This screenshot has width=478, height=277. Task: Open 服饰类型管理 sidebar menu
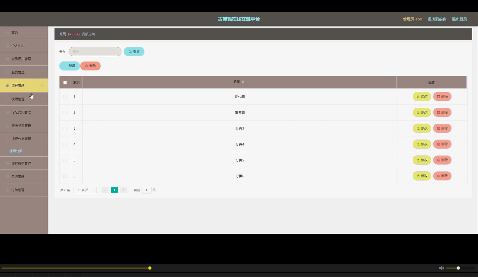click(24, 126)
